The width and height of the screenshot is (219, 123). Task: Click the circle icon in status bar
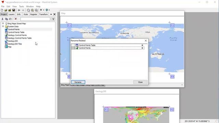pos(217,121)
